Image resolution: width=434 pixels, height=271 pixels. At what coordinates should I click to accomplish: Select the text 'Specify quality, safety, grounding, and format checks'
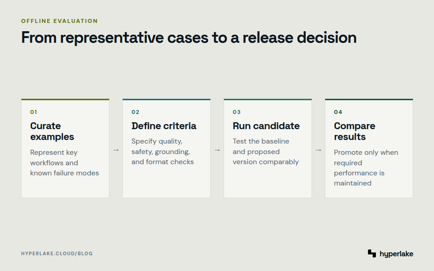[x=163, y=151]
